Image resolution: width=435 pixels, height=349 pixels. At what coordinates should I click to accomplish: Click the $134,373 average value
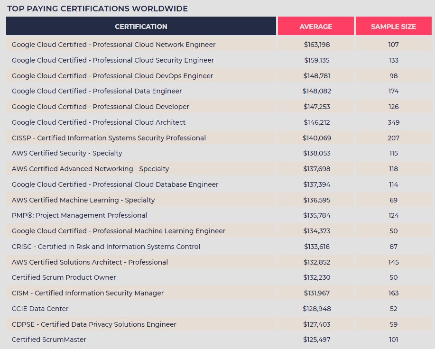point(316,230)
